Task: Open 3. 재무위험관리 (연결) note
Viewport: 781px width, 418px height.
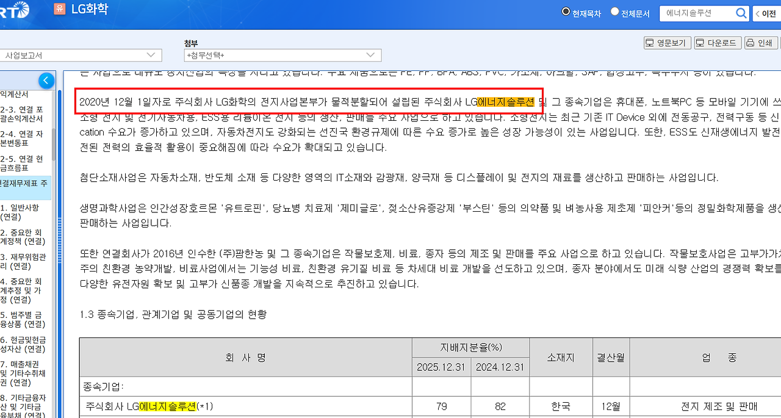Action: [x=22, y=261]
